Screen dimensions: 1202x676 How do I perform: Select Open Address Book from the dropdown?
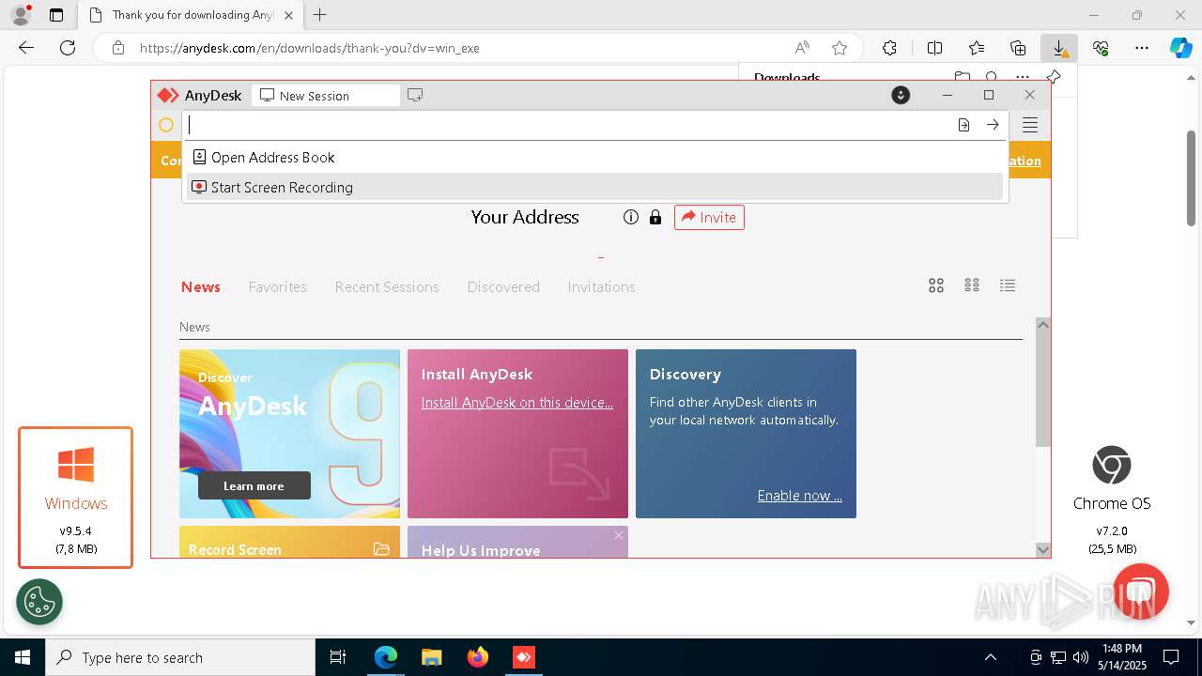pyautogui.click(x=595, y=157)
